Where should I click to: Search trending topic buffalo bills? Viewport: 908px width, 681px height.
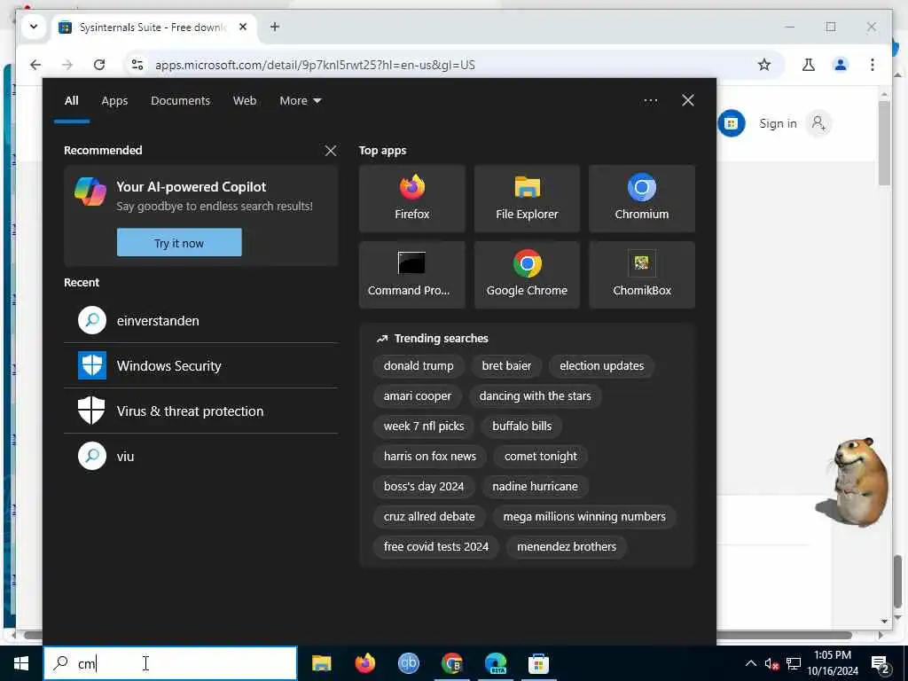[521, 427]
